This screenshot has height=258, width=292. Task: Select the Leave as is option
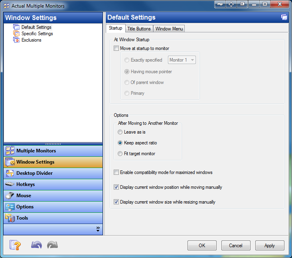120,132
